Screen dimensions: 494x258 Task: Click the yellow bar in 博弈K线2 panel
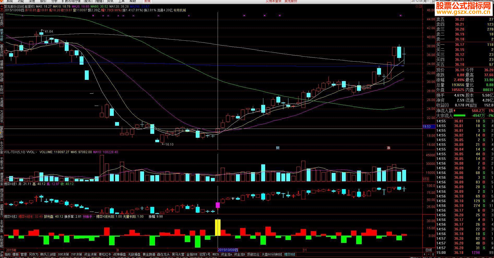pyautogui.click(x=218, y=227)
